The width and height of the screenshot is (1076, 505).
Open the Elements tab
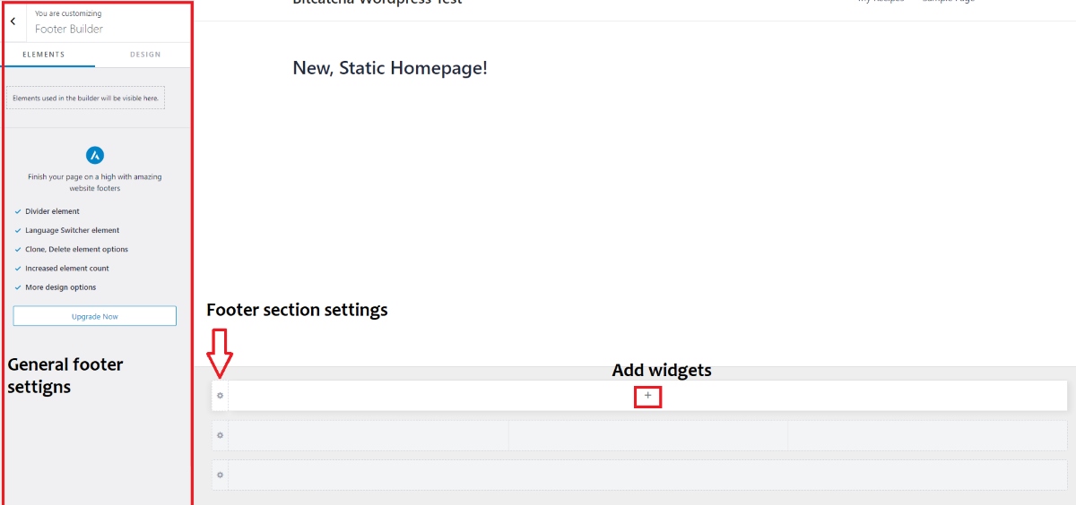43,55
